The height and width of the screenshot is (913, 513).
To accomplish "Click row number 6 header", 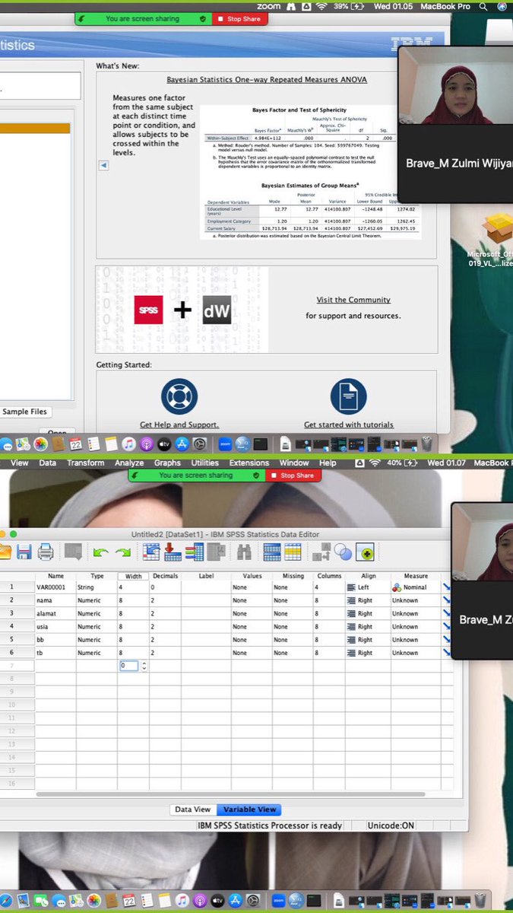I will [17, 653].
